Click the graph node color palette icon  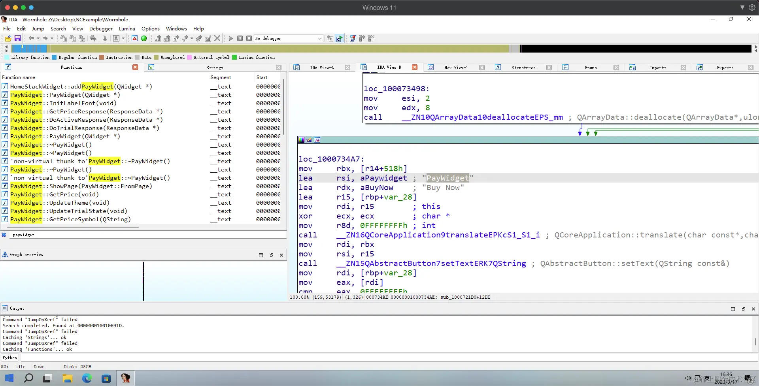coord(301,140)
